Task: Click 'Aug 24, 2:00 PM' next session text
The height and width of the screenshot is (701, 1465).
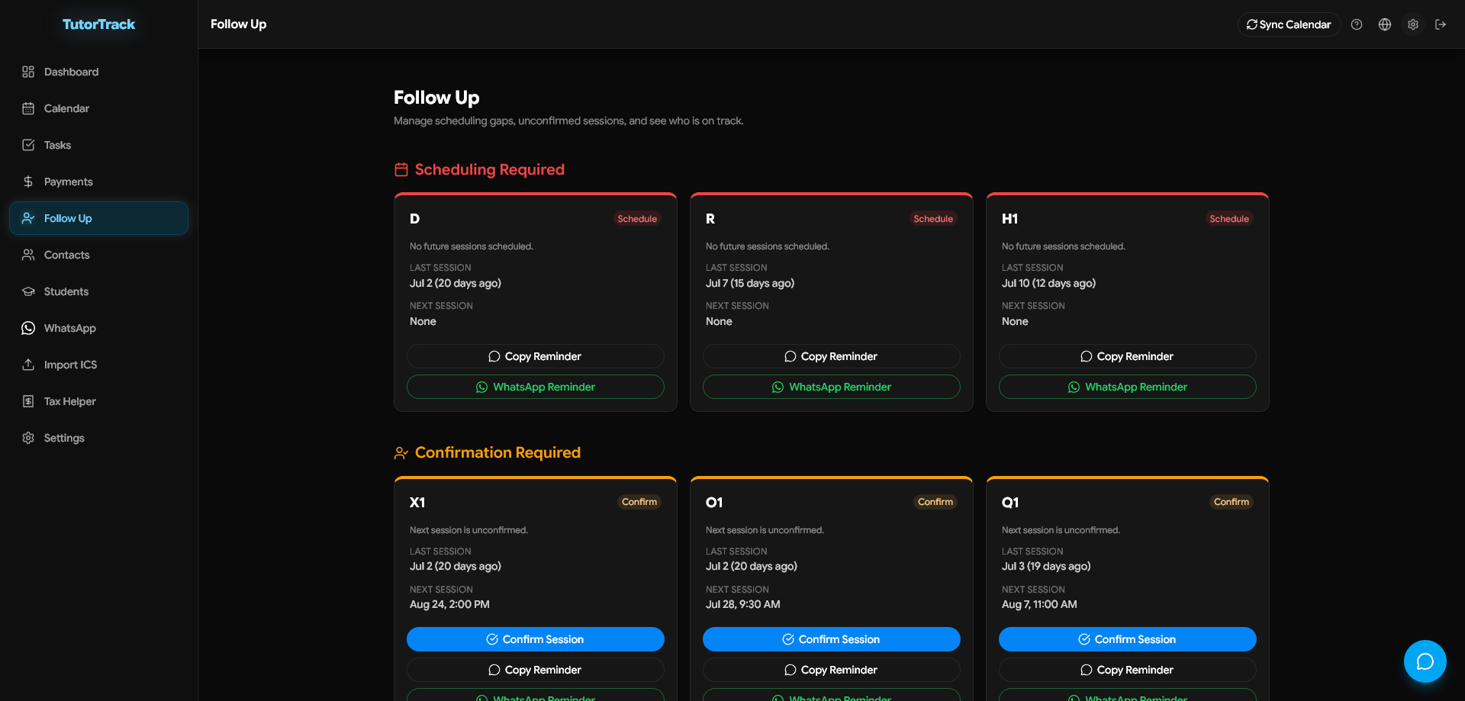Action: point(449,604)
